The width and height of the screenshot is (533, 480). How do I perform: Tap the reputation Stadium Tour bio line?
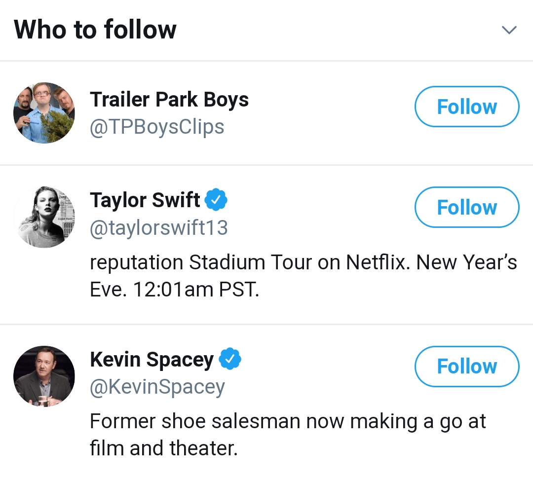(x=303, y=262)
